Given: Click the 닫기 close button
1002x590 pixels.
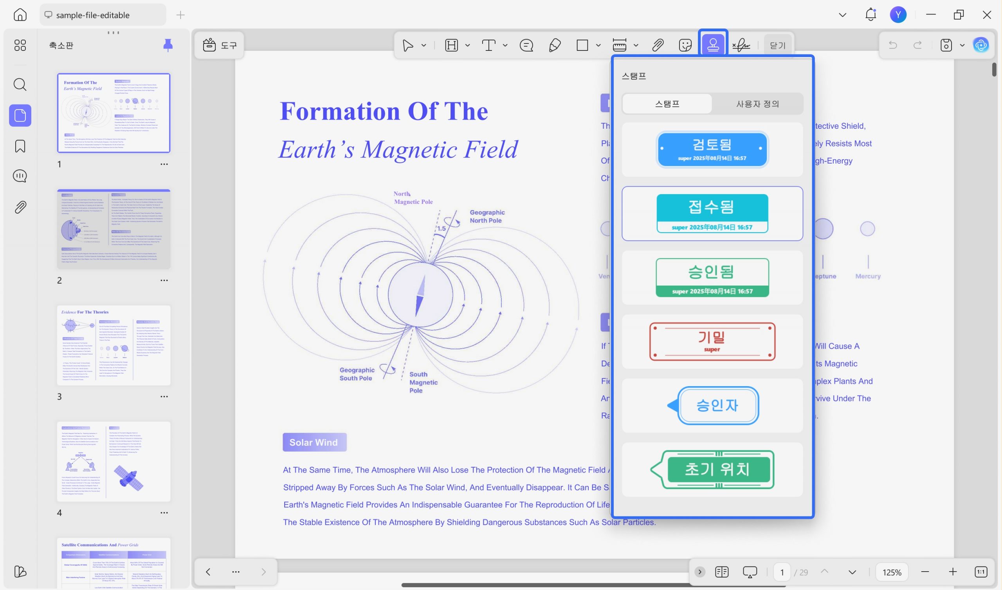Looking at the screenshot, I should [x=778, y=45].
